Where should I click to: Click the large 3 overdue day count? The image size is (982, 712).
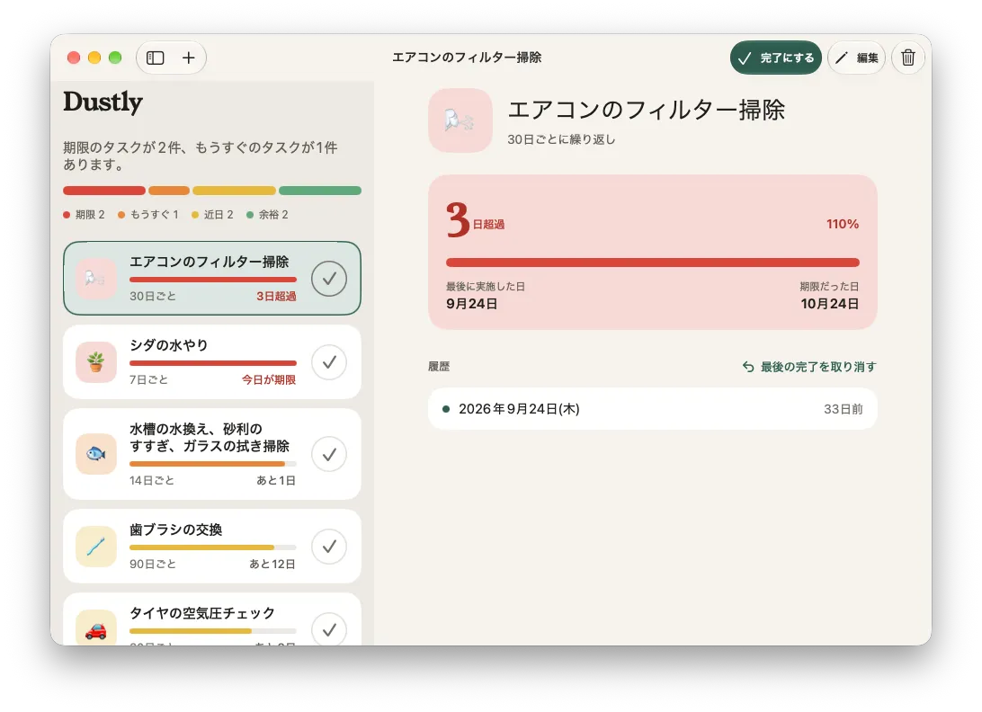458,219
